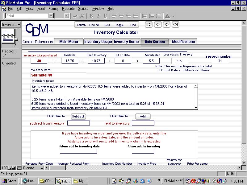Click the Find button
Viewport: 247px width, 185px height.
pos(133,25)
